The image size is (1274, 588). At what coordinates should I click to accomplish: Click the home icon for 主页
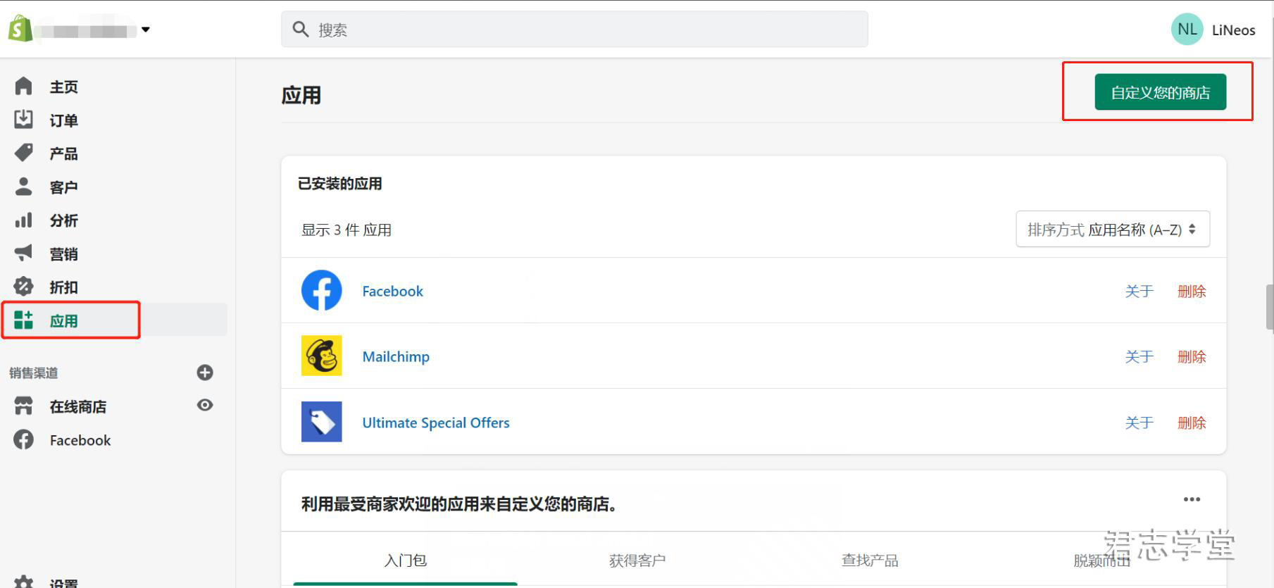[23, 86]
